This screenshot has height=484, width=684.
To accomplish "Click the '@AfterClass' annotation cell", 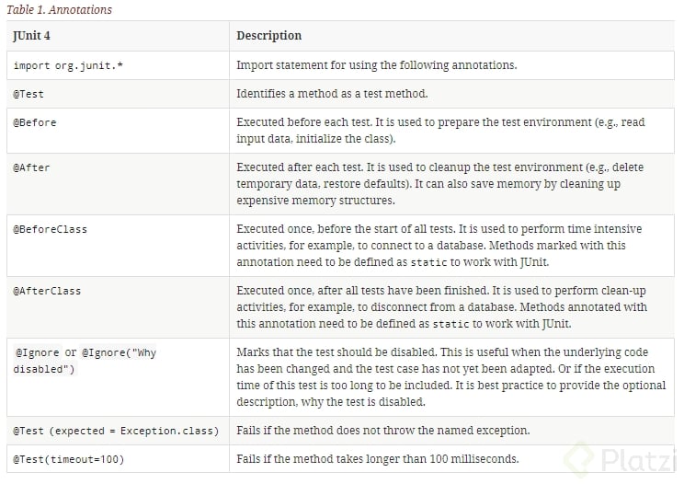I will [x=47, y=291].
